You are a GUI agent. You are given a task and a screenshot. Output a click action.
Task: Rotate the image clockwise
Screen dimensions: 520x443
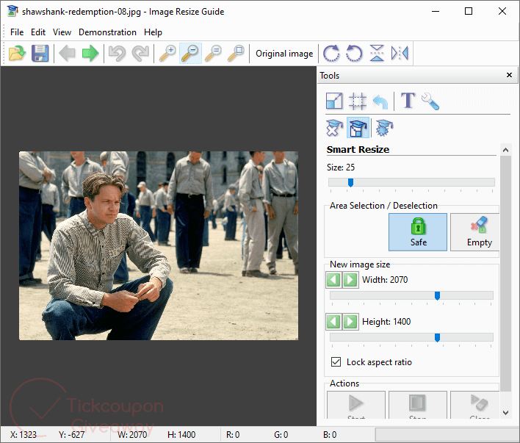pos(331,53)
